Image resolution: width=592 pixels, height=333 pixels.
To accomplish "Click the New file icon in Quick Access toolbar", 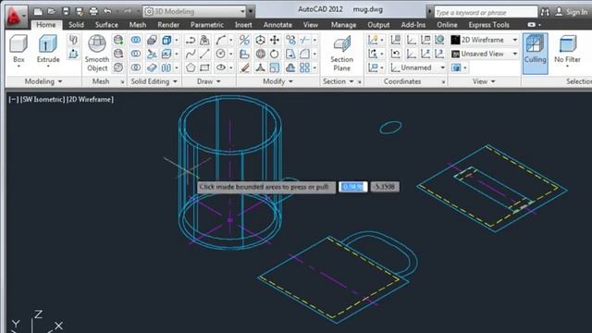I will tap(38, 12).
